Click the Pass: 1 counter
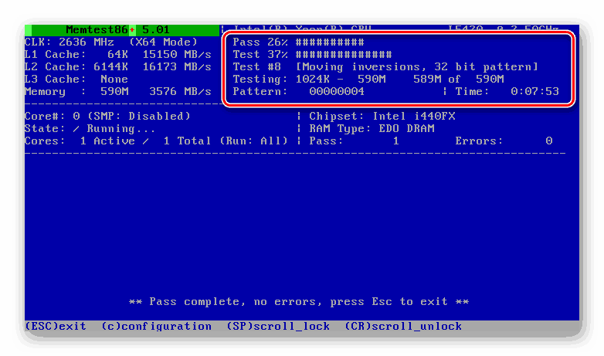The image size is (604, 356). (354, 141)
